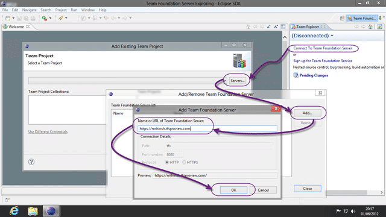386x217 pixels.
Task: Click the Save All toolbar icon
Action: pos(26,18)
